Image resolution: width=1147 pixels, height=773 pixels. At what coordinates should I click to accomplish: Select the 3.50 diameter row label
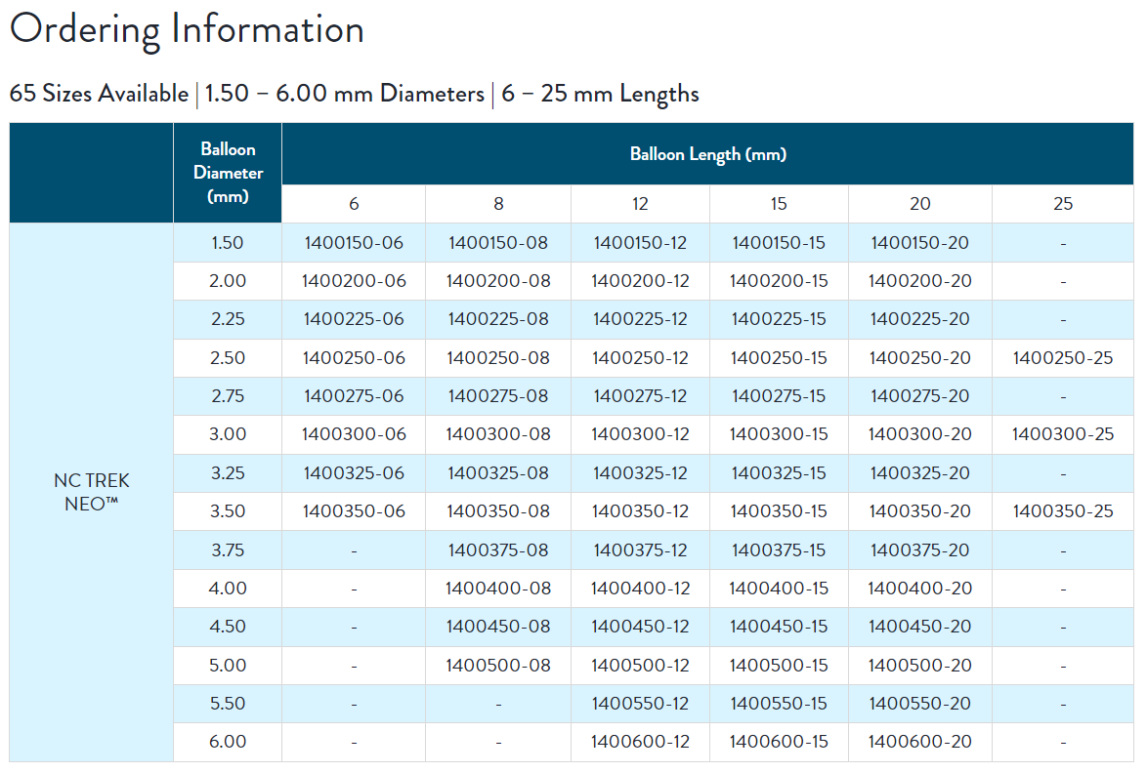228,511
